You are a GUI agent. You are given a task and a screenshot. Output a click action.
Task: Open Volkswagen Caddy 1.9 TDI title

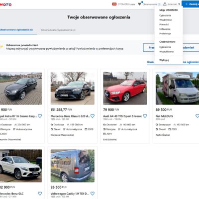[70, 194]
